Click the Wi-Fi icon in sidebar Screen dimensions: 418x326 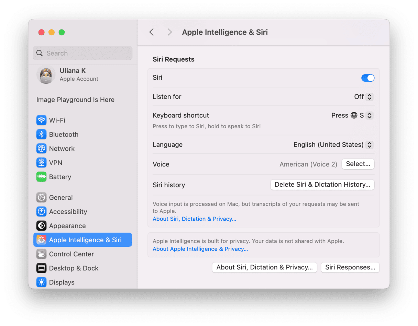41,120
